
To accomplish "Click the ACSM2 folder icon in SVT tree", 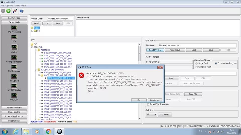I will pos(39,50).
